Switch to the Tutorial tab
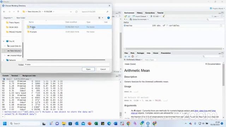This screenshot has height=127, width=226. coord(160,13)
